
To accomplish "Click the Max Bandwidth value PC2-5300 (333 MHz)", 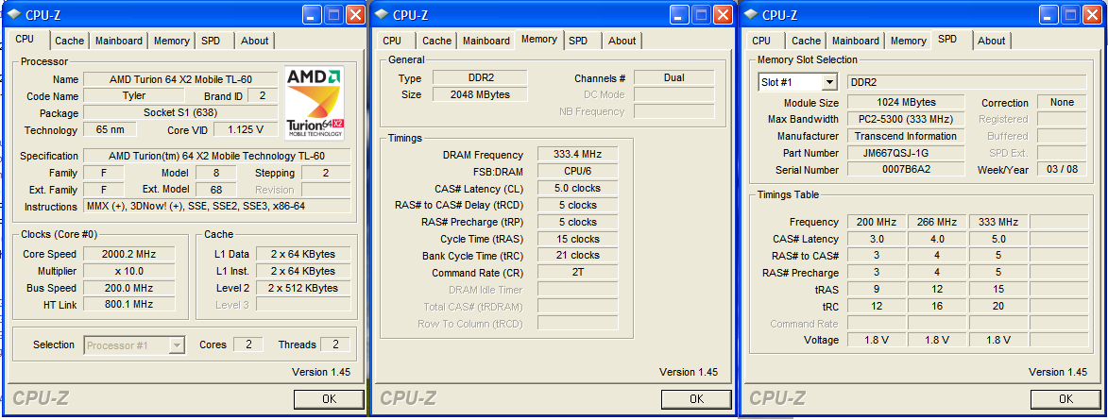I will [x=906, y=119].
